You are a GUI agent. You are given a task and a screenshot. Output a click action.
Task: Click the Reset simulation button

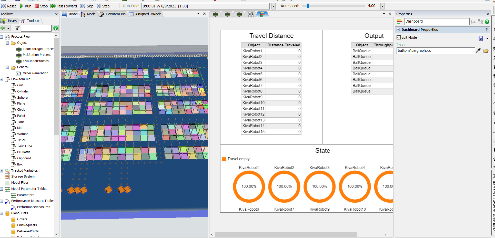[9, 6]
